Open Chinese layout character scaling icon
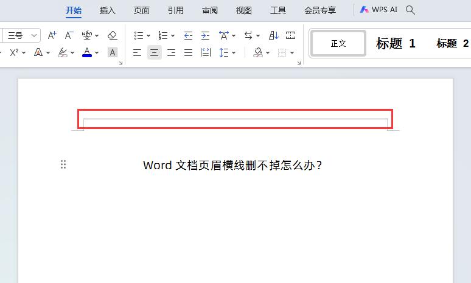Viewport: 471px width, 283px height. [x=224, y=35]
